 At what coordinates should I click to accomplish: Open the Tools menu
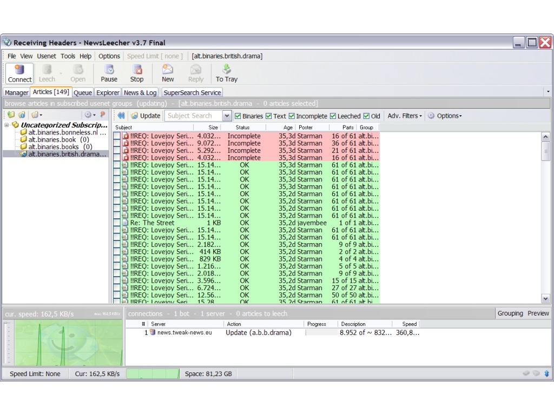coord(68,56)
